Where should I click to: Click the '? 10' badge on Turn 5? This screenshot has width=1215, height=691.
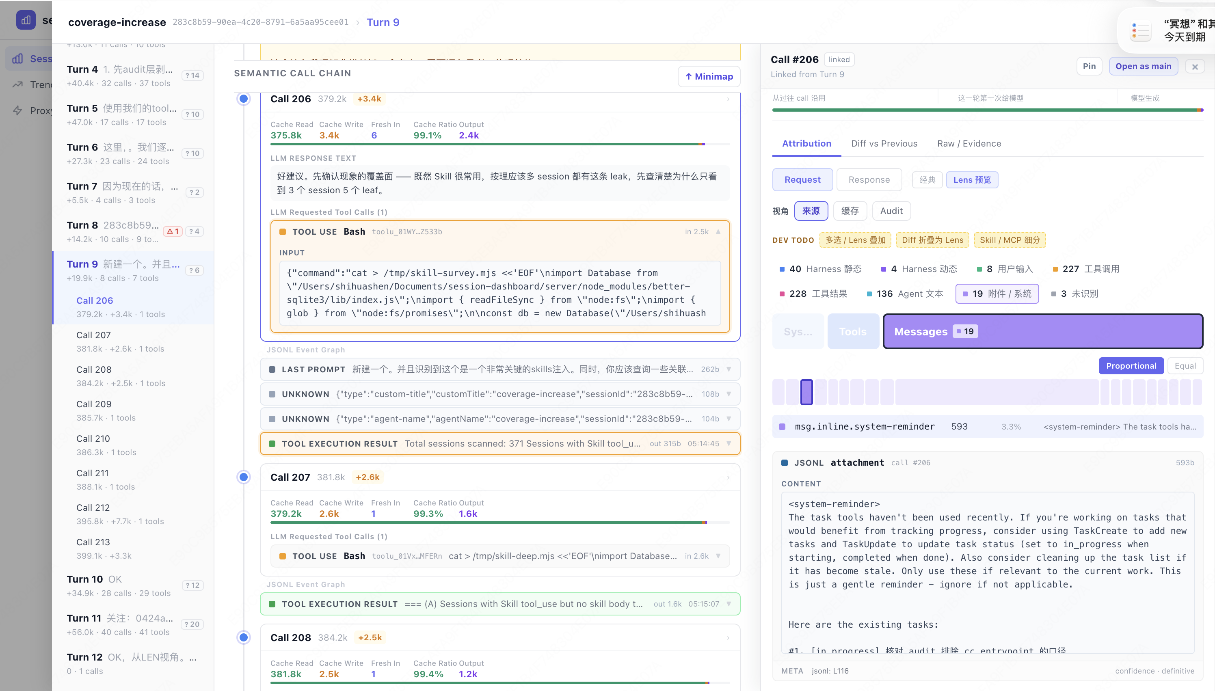(x=192, y=114)
